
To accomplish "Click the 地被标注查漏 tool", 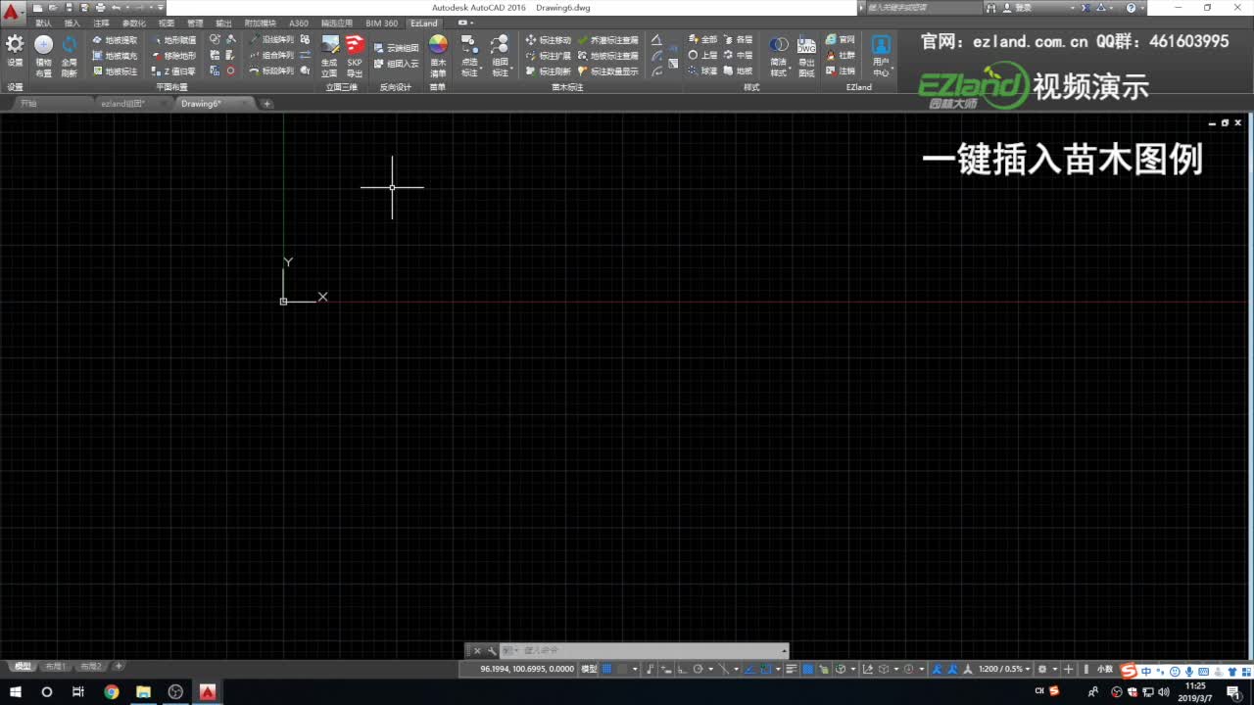I will [x=608, y=56].
